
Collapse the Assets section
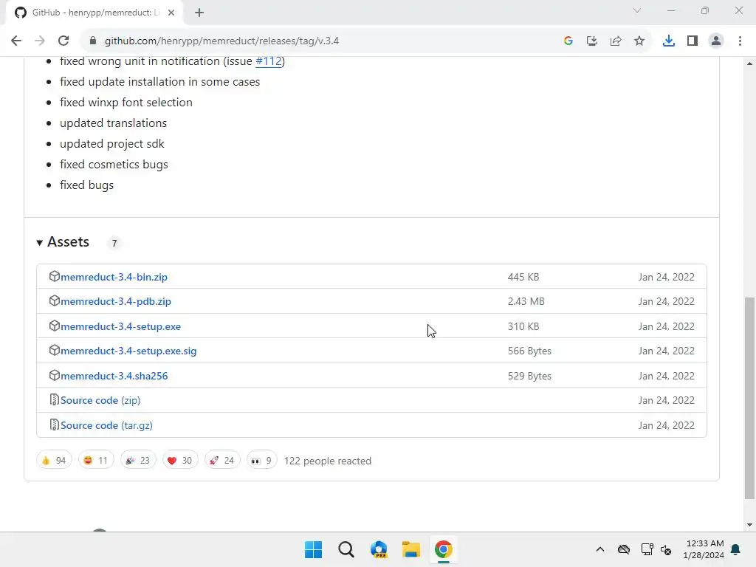tap(63, 242)
